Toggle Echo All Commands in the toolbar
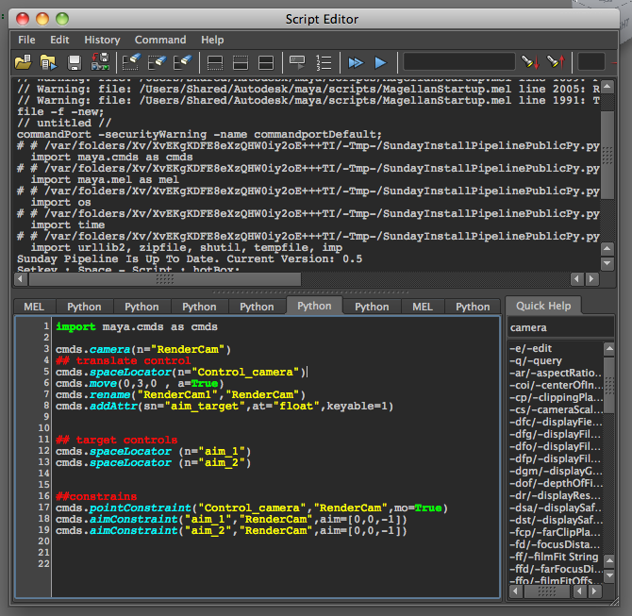Image resolution: width=632 pixels, height=616 pixels. [x=297, y=62]
